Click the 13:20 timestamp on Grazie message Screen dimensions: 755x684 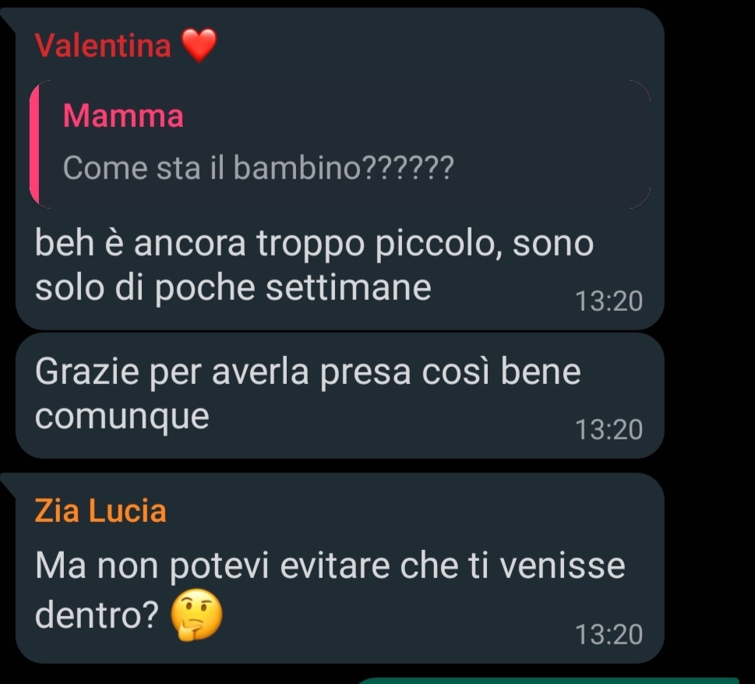click(x=609, y=429)
